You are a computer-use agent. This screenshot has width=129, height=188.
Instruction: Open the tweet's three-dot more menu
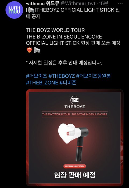[x=120, y=3]
